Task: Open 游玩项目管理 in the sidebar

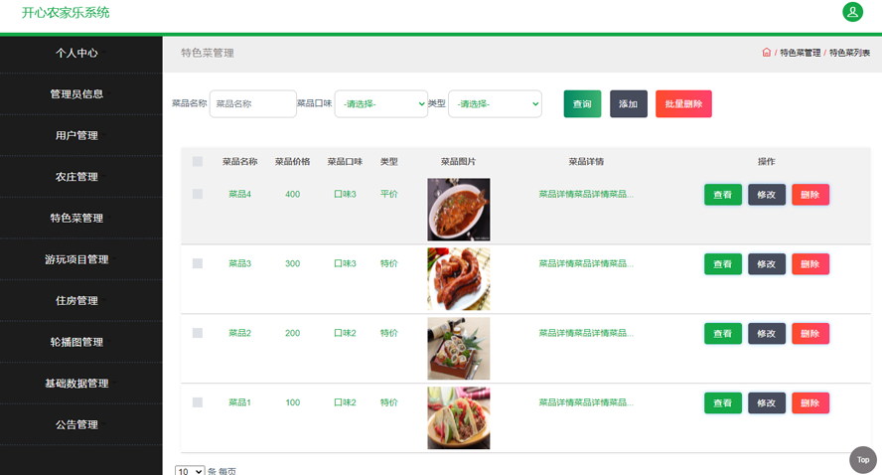Action: (x=76, y=259)
